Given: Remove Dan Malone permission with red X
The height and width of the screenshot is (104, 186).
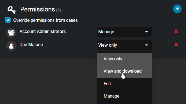Looking at the screenshot, I should click(176, 45).
